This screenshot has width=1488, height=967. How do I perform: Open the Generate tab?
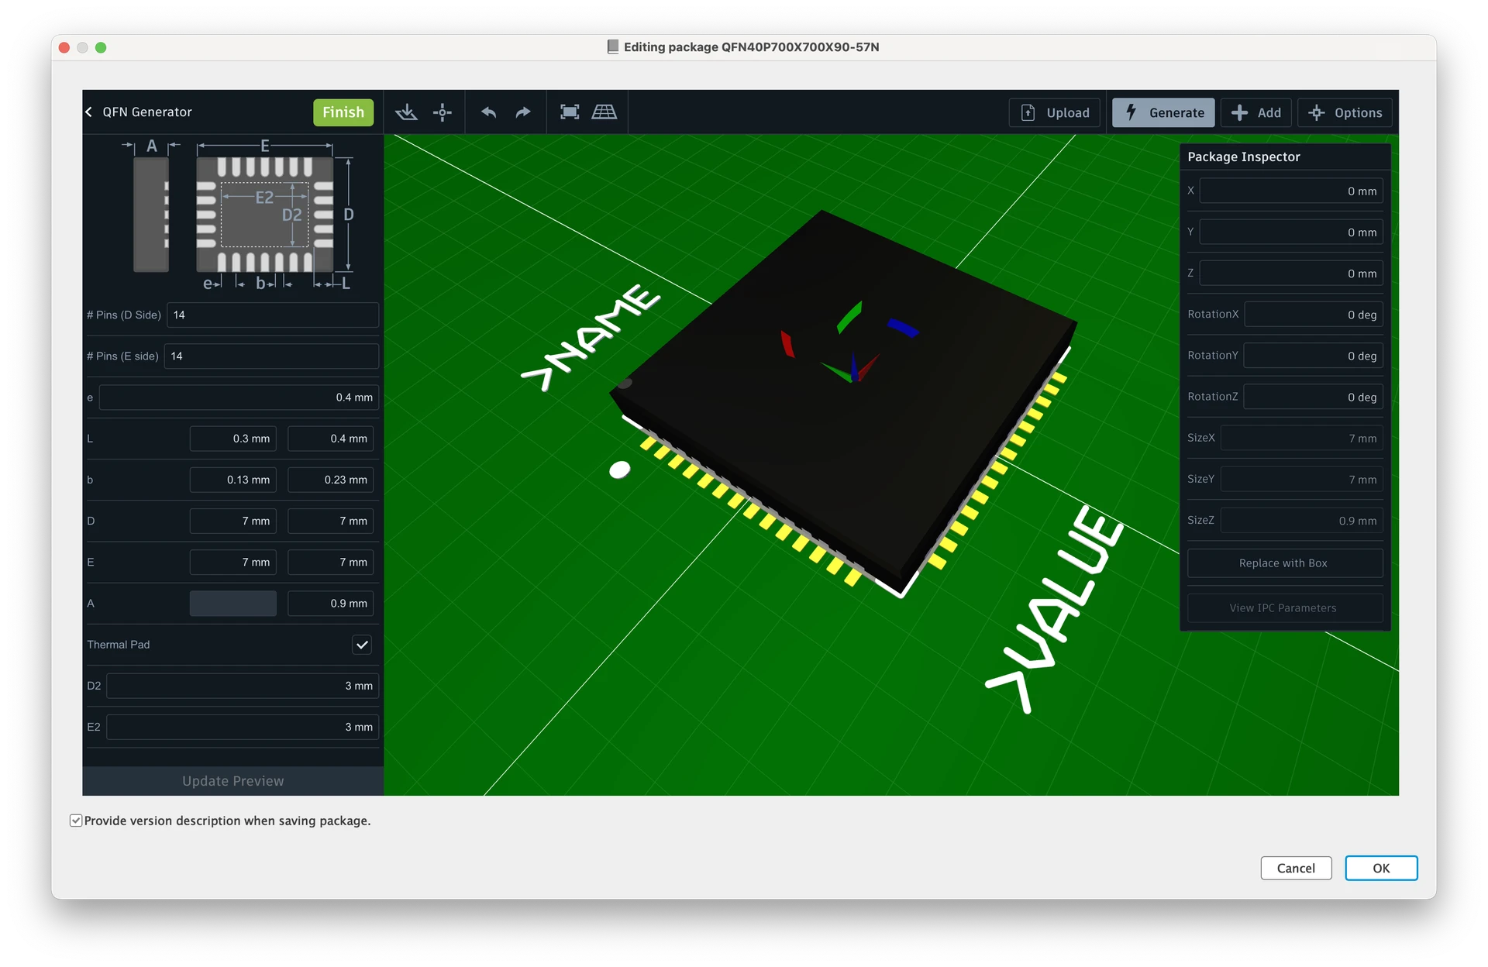click(x=1163, y=112)
